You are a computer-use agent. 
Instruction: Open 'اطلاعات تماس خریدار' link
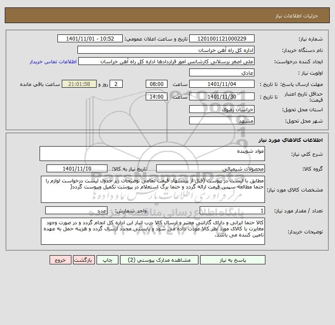coord(53,62)
